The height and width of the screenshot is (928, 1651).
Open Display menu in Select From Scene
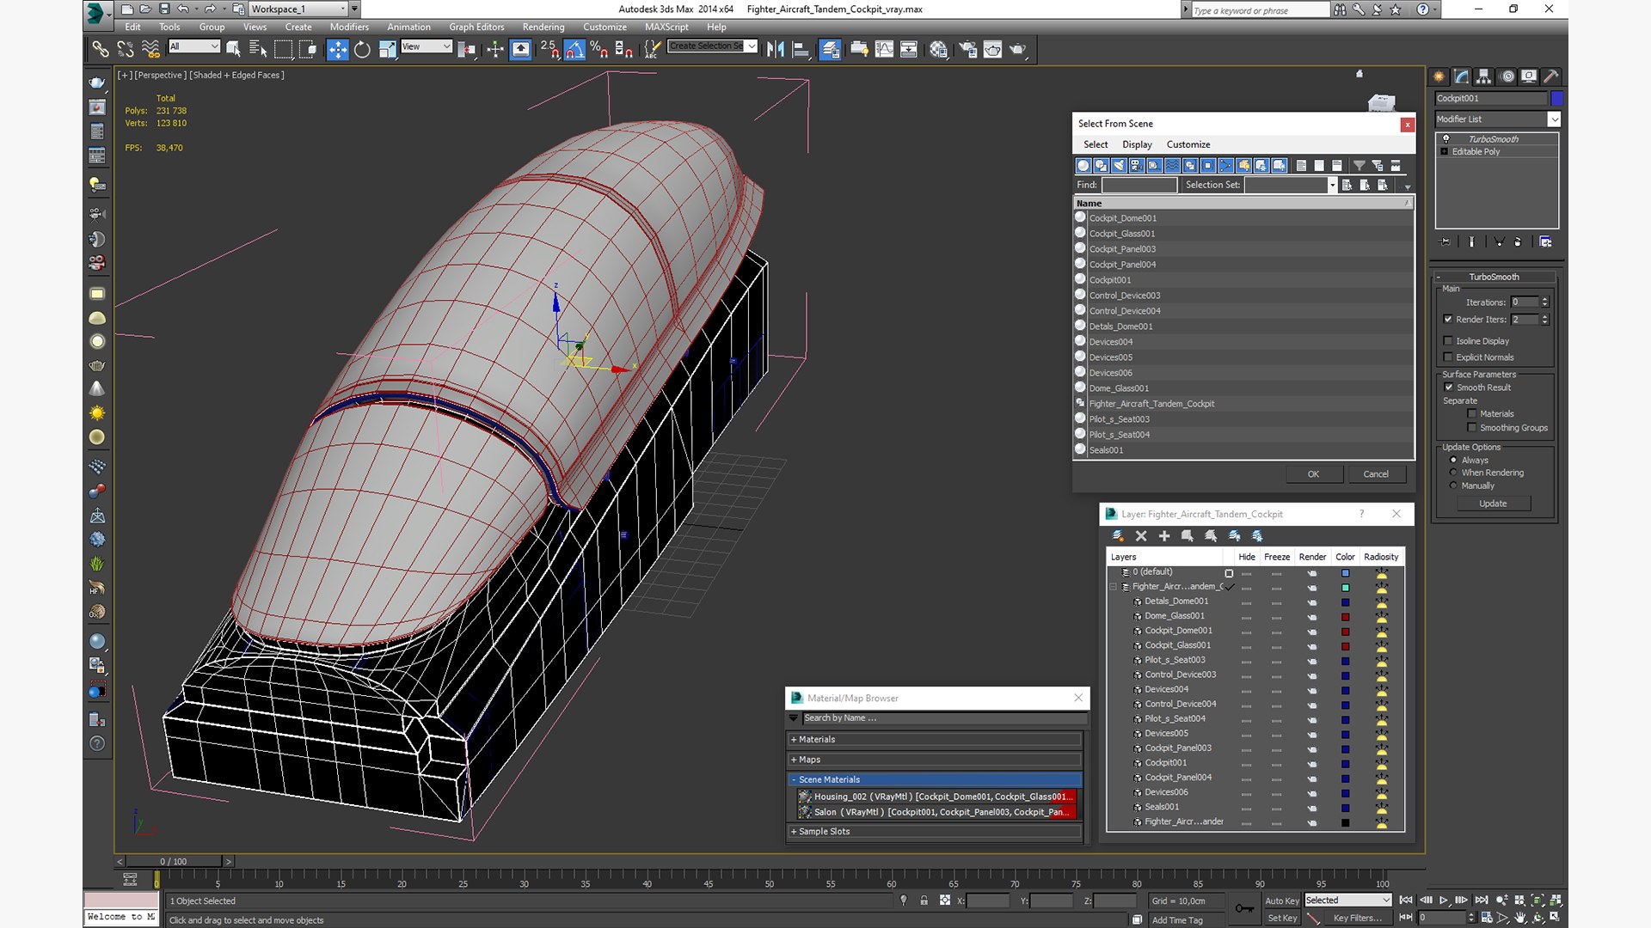coord(1136,144)
